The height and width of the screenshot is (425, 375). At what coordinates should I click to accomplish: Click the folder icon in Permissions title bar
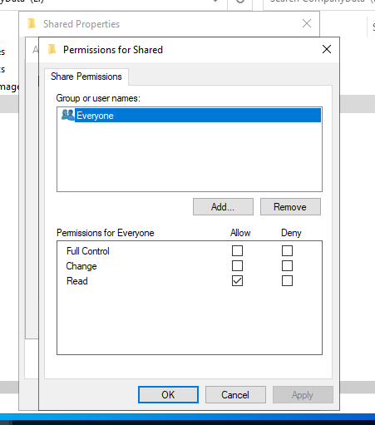[x=52, y=50]
